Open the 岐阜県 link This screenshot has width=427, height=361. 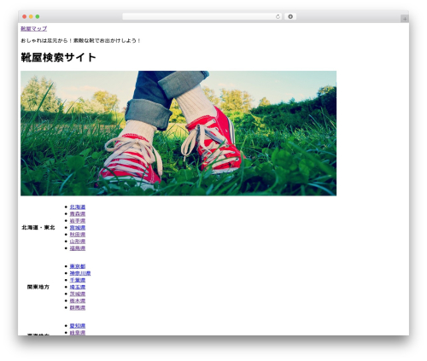coord(78,333)
